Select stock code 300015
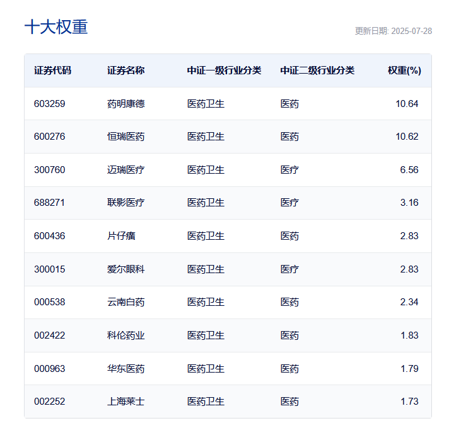The width and height of the screenshot is (449, 433). pyautogui.click(x=50, y=269)
